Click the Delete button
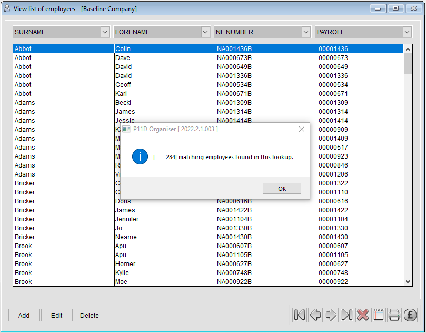The height and width of the screenshot is (333, 426). coord(89,315)
